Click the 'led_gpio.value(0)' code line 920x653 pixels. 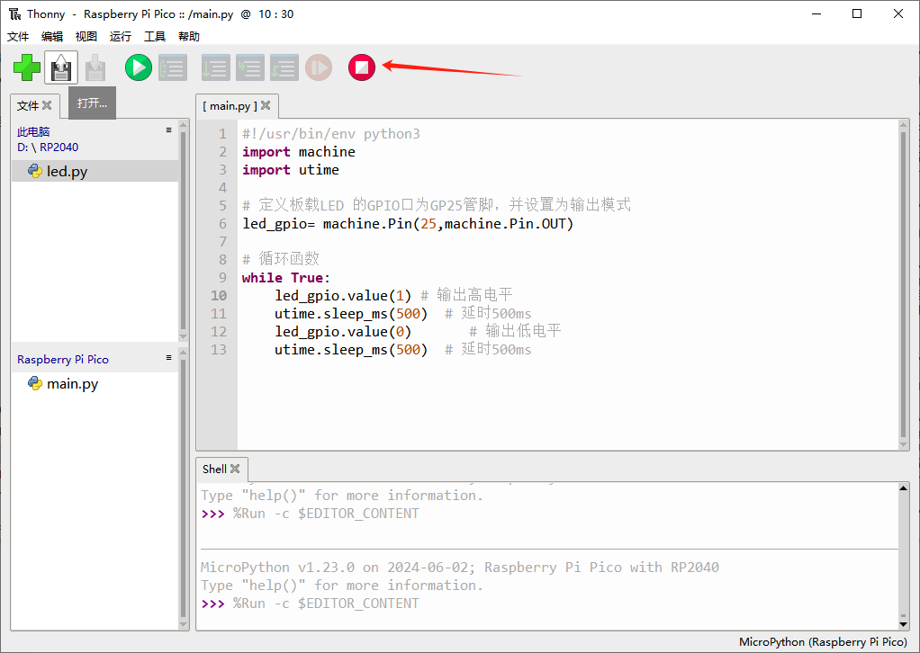click(x=343, y=332)
